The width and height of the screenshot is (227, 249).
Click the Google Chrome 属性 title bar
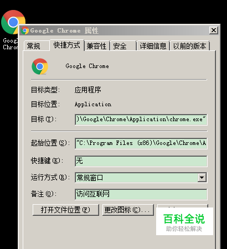click(115, 30)
